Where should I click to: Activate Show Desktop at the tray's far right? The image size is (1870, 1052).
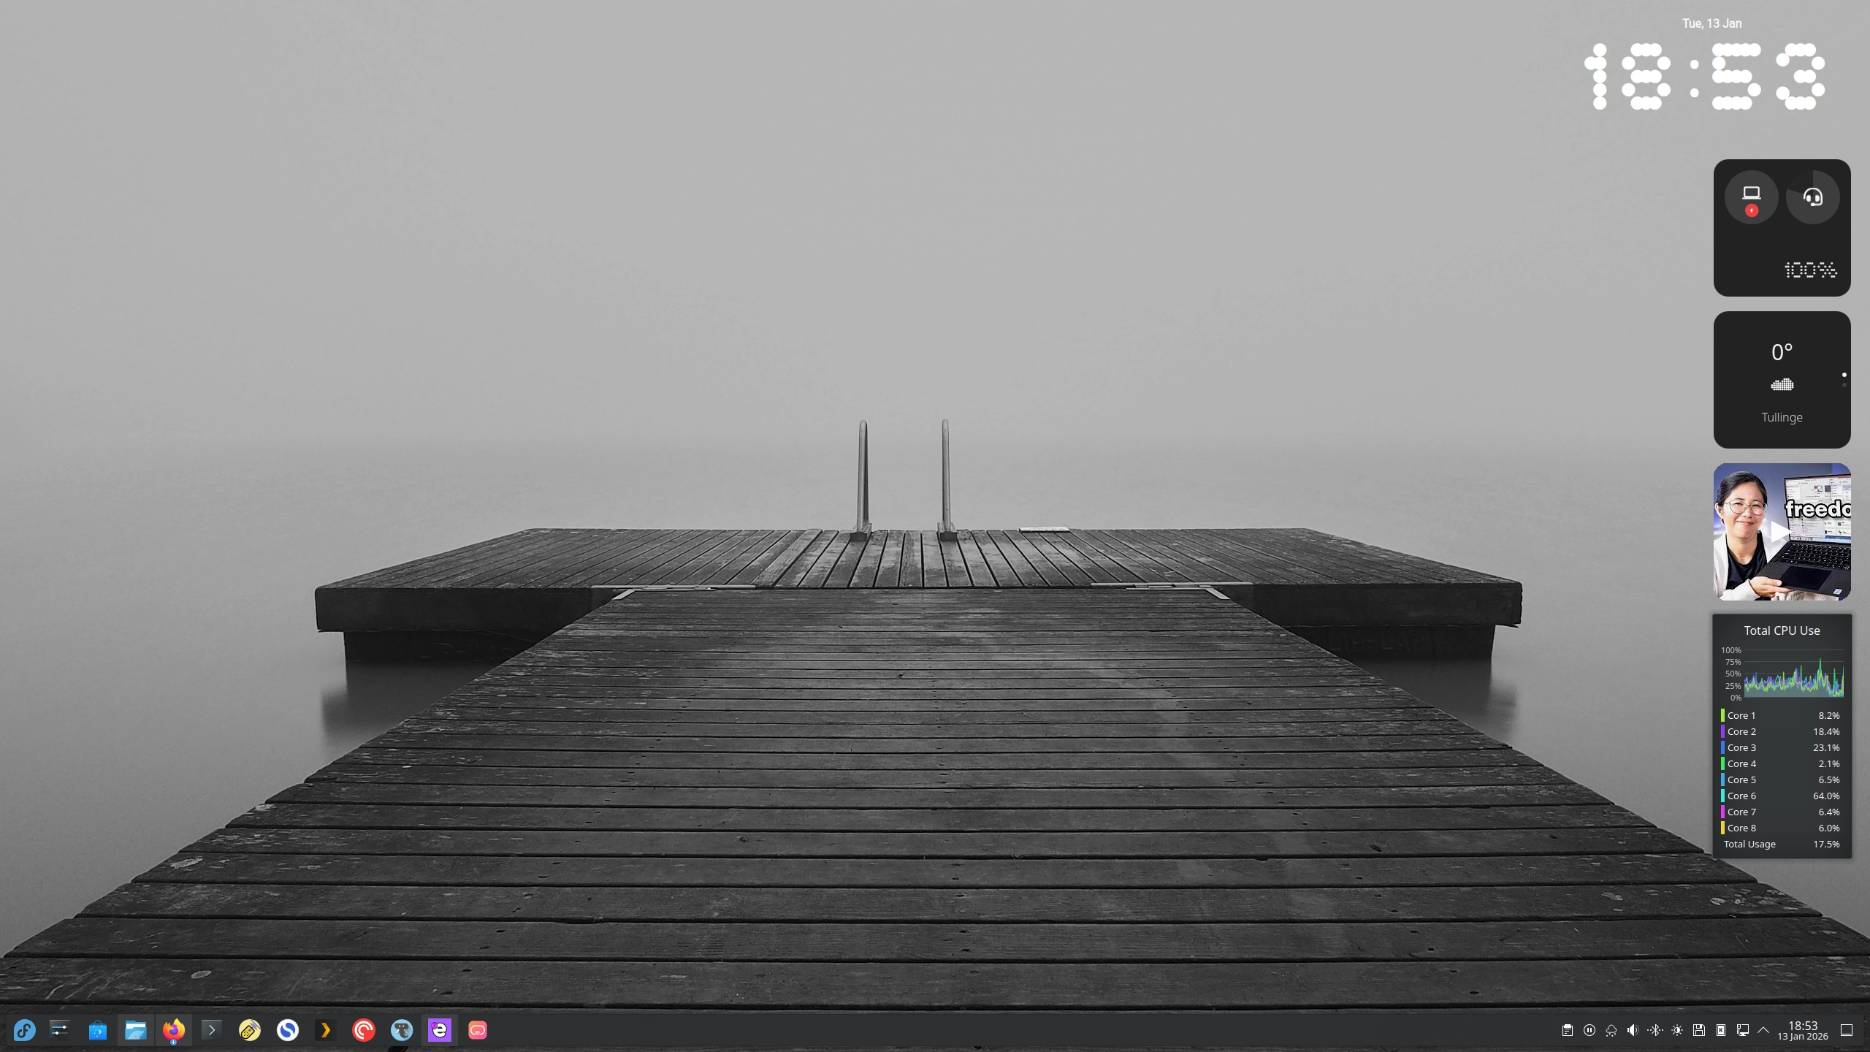tap(1848, 1030)
